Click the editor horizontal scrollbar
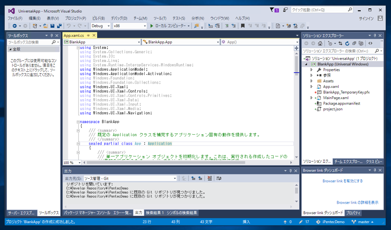Screen dimensions: 391x230 (x=166, y=163)
